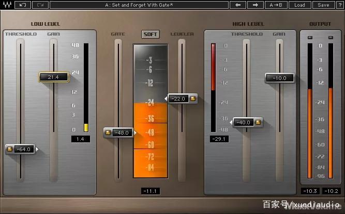
Task: Toggle Leveler slider yellow link button
Action: click(193, 98)
